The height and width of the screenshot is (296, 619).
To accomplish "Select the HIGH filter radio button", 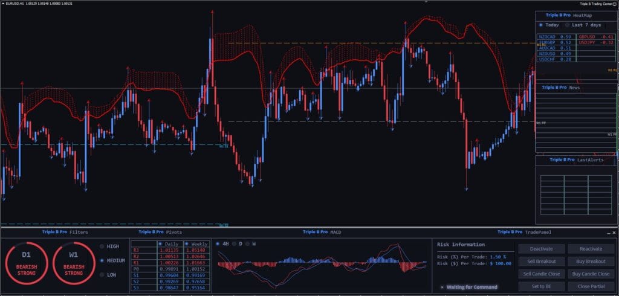I will click(x=102, y=246).
